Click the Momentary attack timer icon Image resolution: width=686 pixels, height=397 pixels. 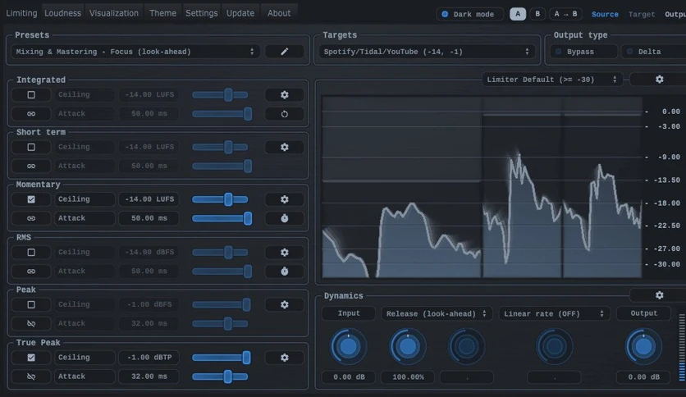click(x=285, y=218)
